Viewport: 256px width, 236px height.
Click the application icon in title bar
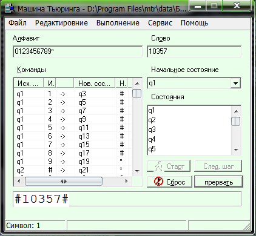9,8
